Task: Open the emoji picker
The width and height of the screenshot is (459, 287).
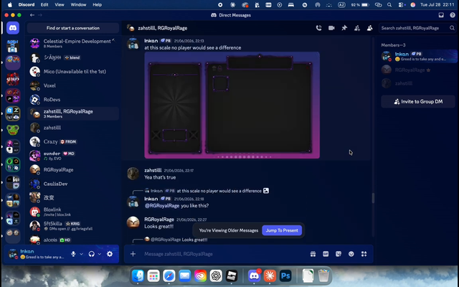Action: click(x=351, y=254)
